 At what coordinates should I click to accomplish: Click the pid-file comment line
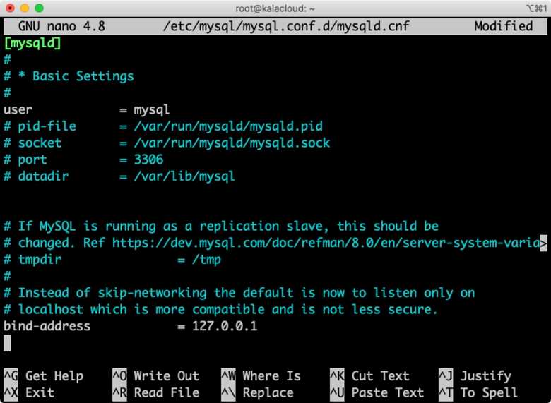pos(163,126)
